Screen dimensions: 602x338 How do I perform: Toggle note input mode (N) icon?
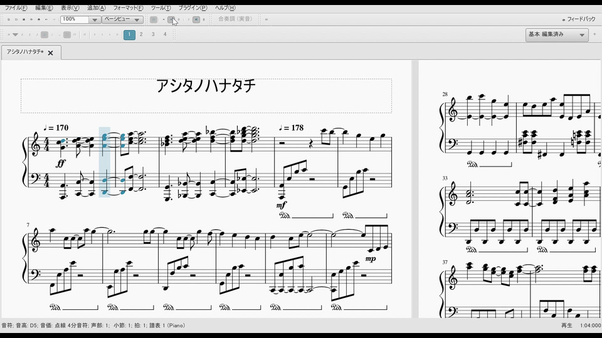pyautogui.click(x=8, y=34)
